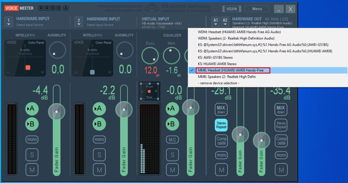Open the A2 hardware out dropdown
The width and height of the screenshot is (348, 183).
coord(225,21)
